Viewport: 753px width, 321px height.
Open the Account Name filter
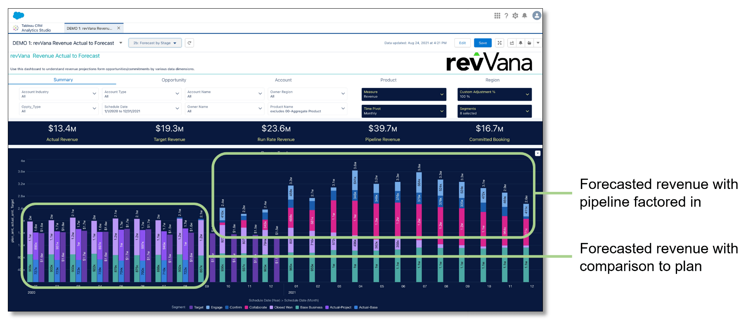[225, 94]
